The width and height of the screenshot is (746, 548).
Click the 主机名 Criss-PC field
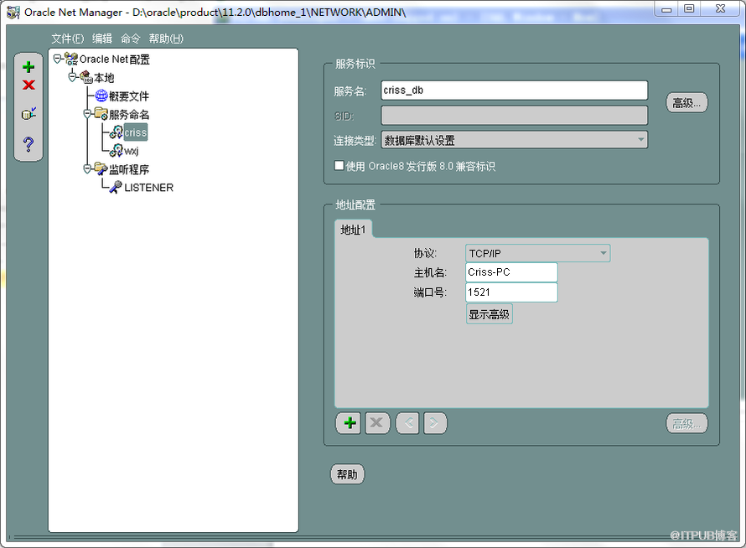click(x=511, y=272)
